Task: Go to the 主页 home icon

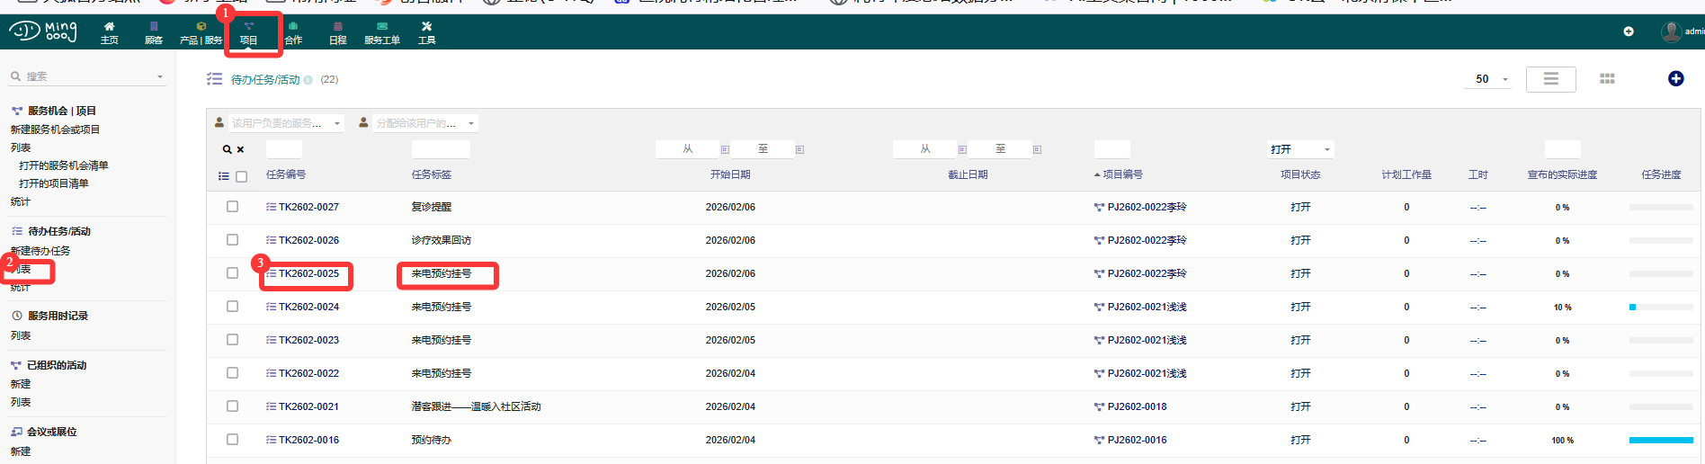Action: click(109, 27)
